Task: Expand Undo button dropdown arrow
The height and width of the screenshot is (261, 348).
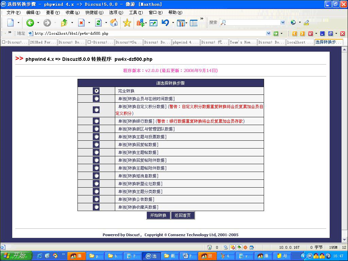Action: tap(173, 23)
